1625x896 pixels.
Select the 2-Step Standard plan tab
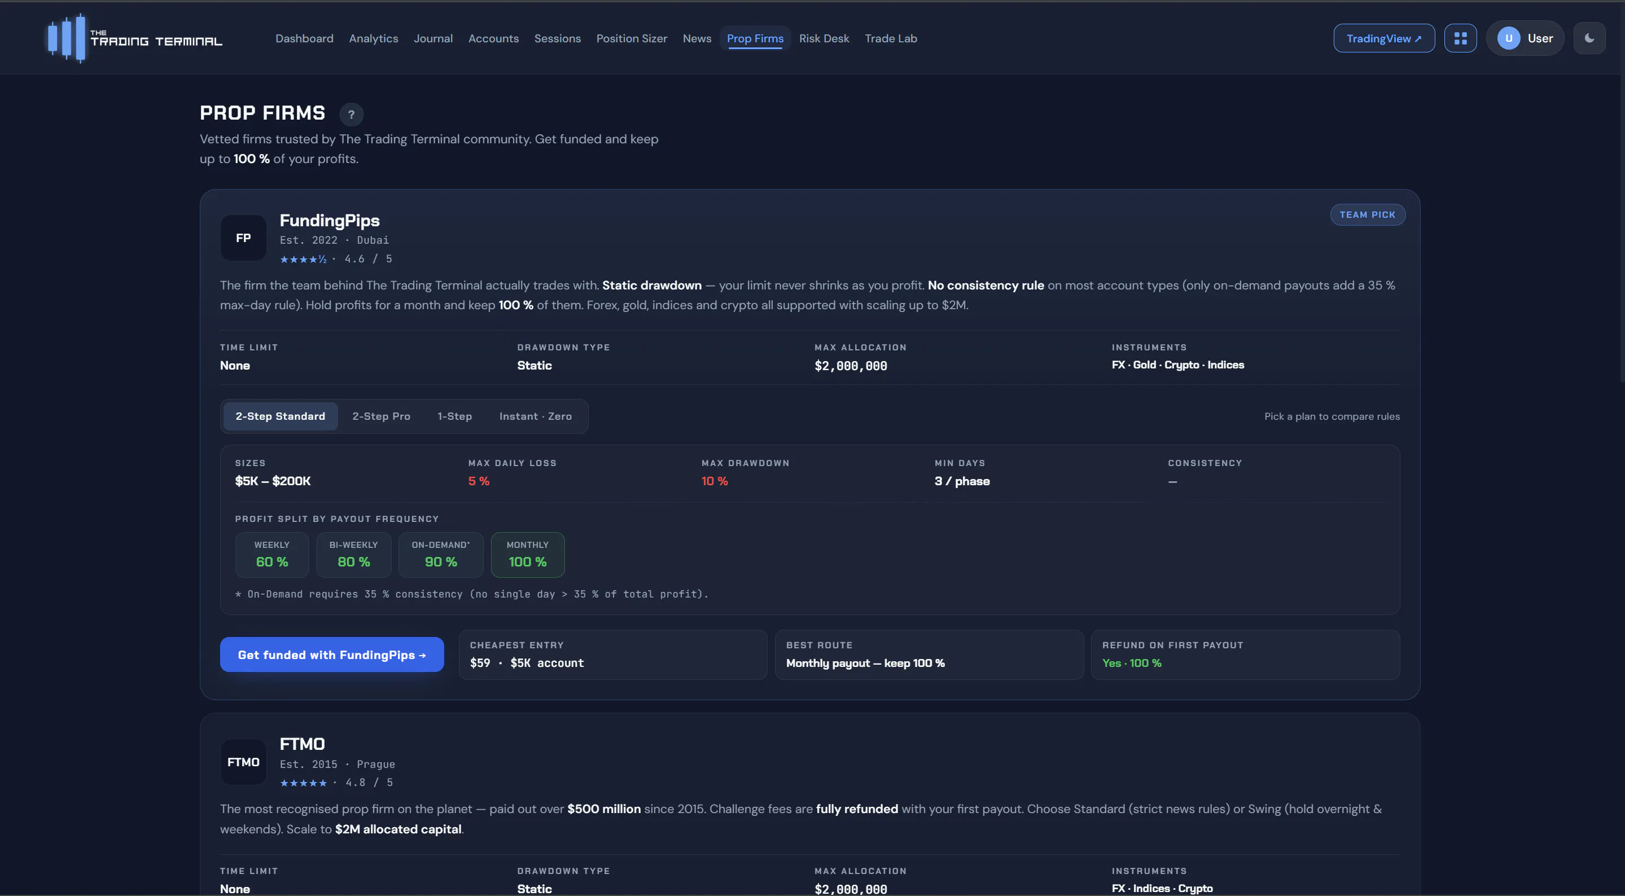click(x=281, y=416)
